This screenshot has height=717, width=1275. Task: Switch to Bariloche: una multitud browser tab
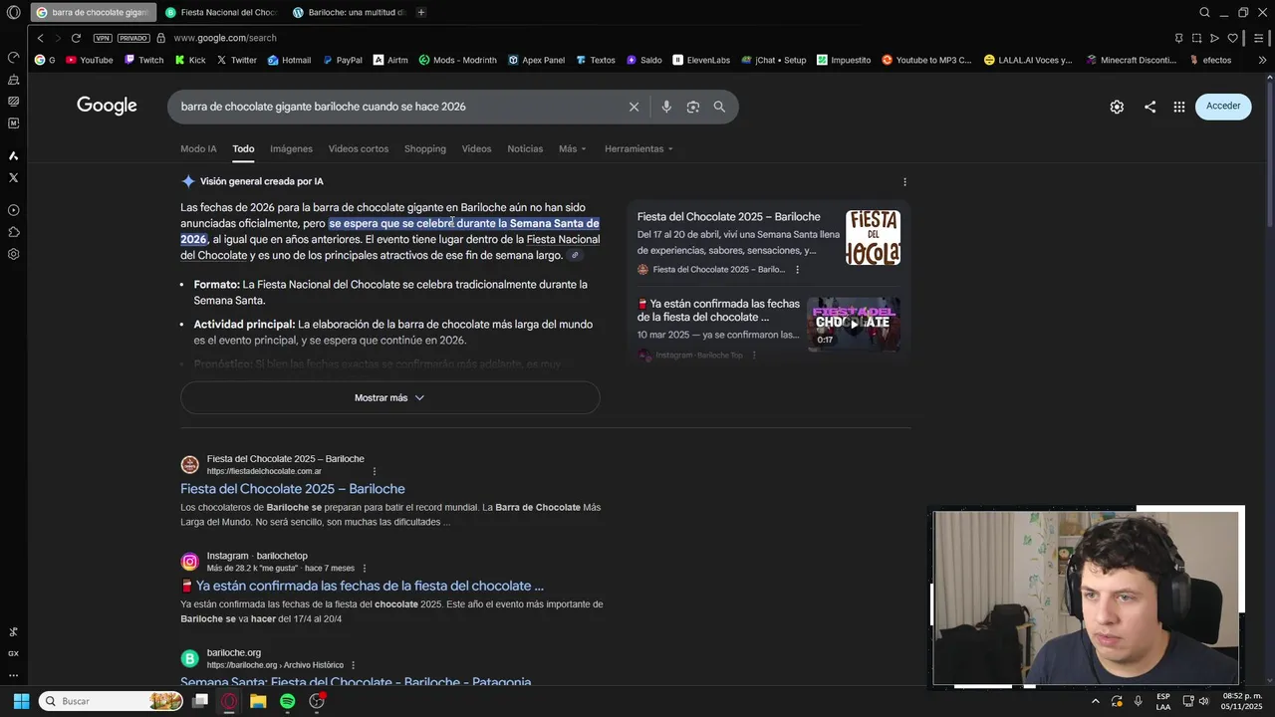[349, 13]
